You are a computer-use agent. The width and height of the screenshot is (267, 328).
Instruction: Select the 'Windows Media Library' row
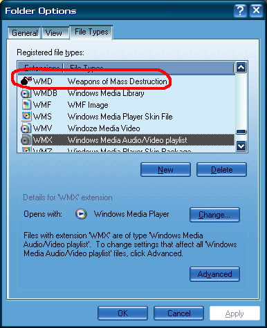(x=127, y=93)
